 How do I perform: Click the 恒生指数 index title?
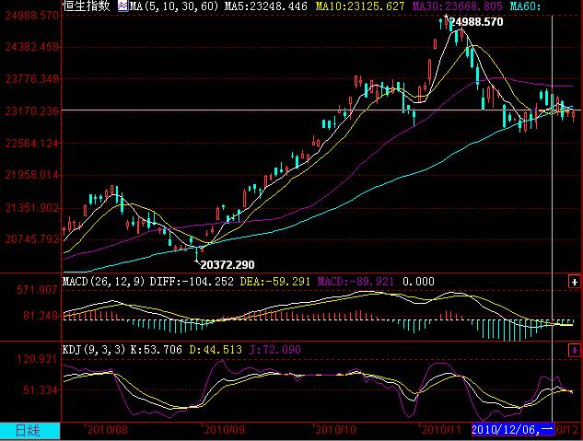click(x=87, y=6)
